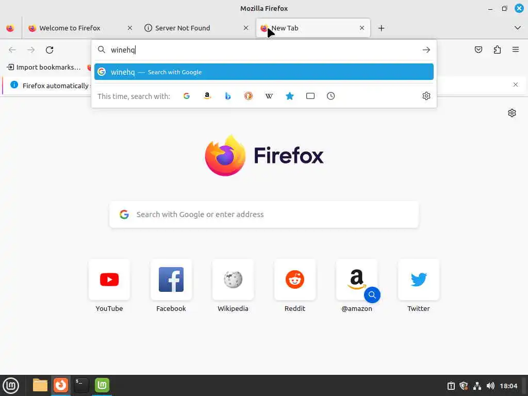The width and height of the screenshot is (528, 396).
Task: Expand the List all tabs chevron
Action: coord(518,28)
